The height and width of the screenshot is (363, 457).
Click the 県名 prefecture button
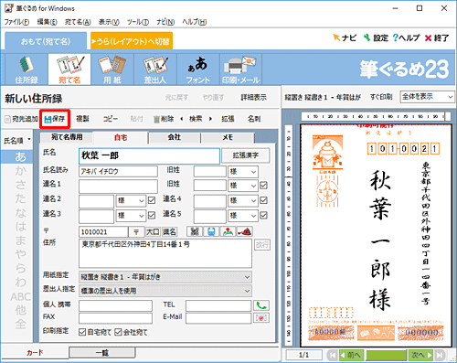(169, 232)
